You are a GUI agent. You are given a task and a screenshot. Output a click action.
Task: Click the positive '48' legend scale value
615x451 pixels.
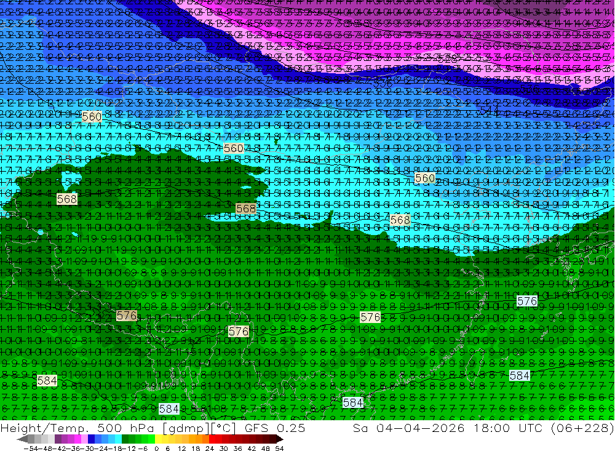tap(266, 449)
